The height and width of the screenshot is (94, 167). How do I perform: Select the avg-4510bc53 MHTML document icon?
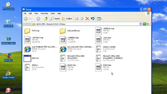(27, 49)
